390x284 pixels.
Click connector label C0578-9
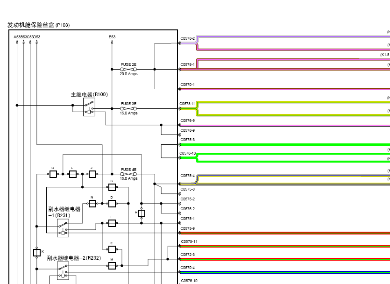click(188, 130)
